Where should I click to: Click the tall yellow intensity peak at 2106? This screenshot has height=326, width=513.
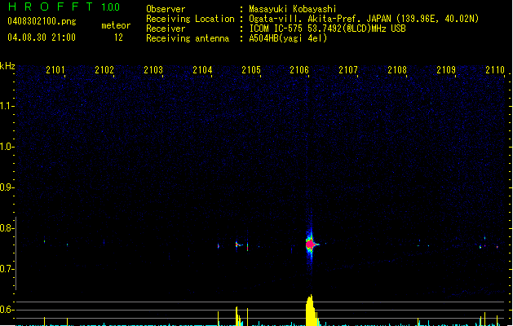[x=311, y=311]
